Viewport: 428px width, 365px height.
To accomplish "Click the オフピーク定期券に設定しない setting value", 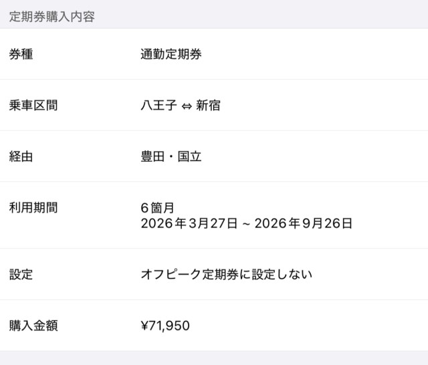I will pyautogui.click(x=227, y=274).
